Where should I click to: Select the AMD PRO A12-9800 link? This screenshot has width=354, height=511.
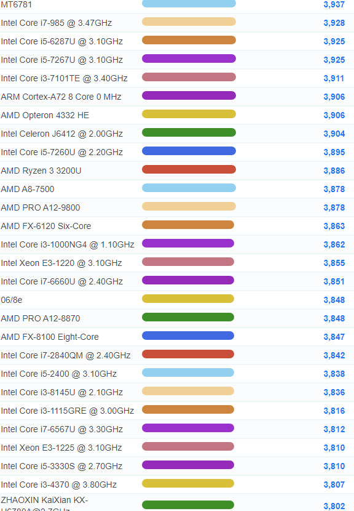coord(41,208)
